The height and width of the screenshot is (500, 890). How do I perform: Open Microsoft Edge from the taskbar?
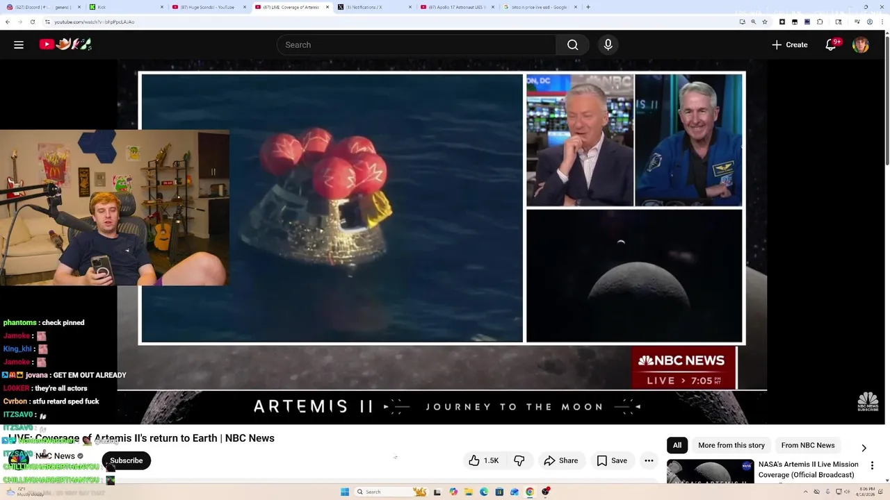(484, 492)
